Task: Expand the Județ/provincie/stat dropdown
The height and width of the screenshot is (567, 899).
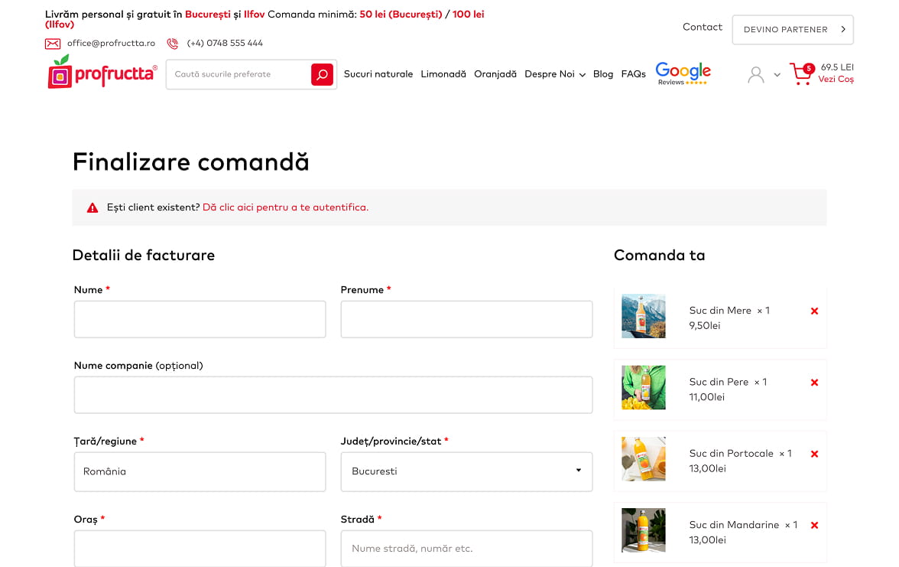Action: [466, 471]
